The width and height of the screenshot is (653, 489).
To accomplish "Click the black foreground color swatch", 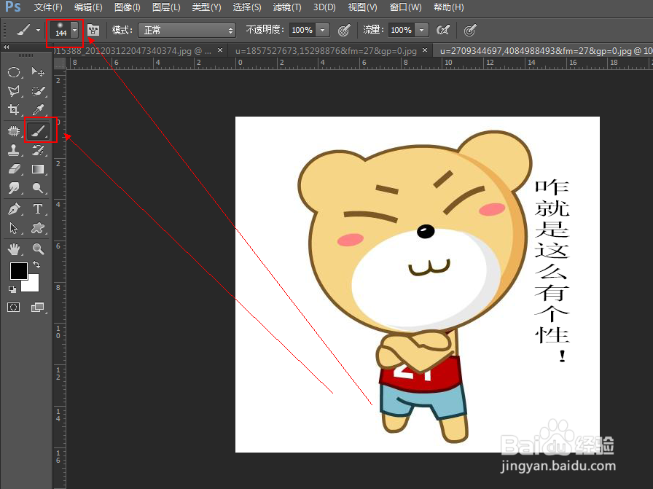I will 19,271.
